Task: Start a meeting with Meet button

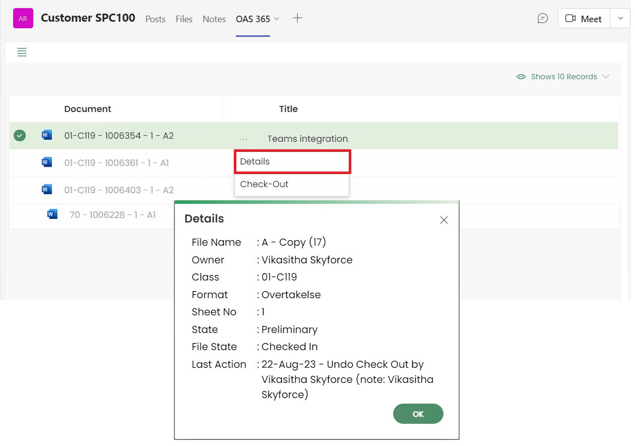Action: [x=584, y=19]
